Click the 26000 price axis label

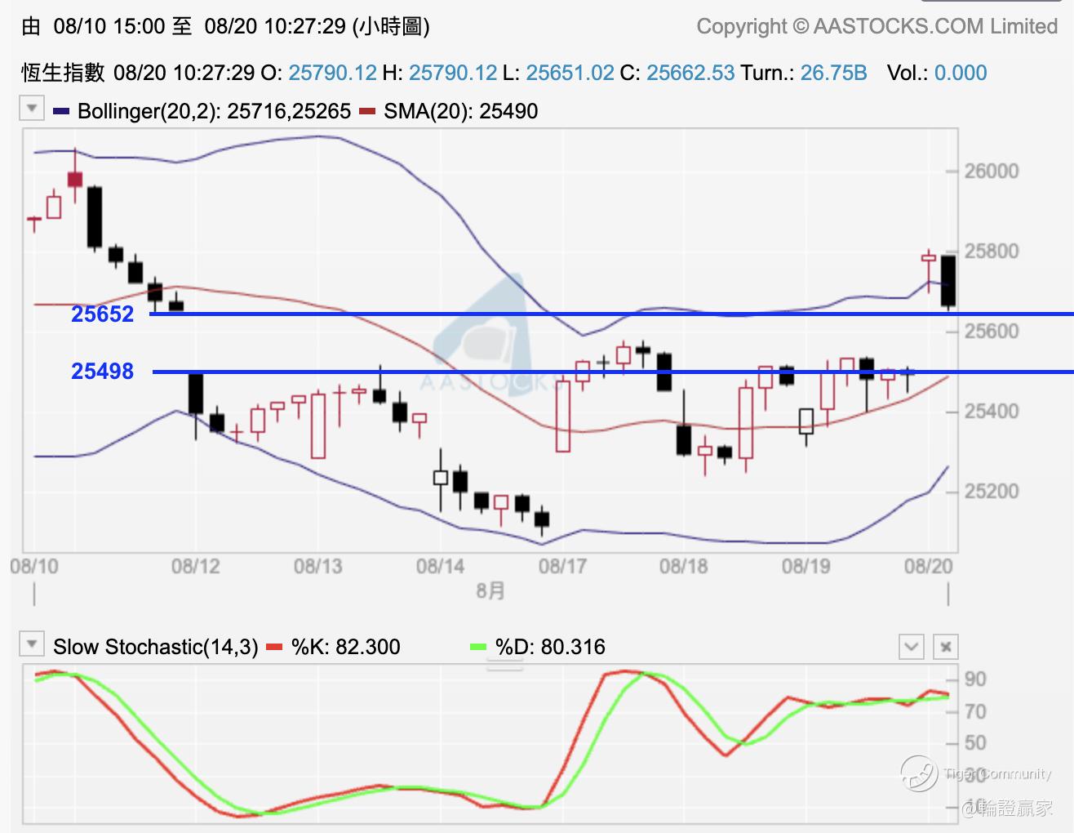(992, 171)
